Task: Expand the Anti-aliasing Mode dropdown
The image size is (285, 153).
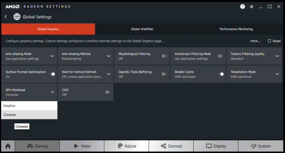Action: [x=52, y=56]
